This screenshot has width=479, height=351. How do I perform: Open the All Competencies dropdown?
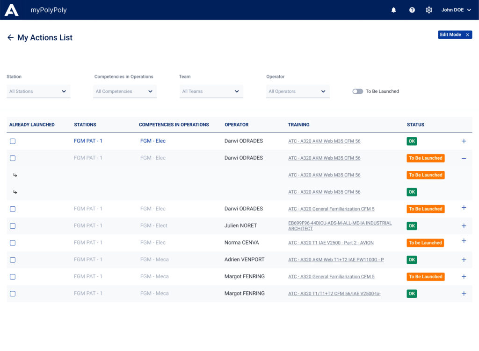coord(124,91)
